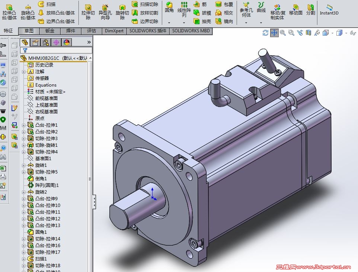Open the 曲线 curves tool
The height and width of the screenshot is (272, 358).
[x=261, y=7]
